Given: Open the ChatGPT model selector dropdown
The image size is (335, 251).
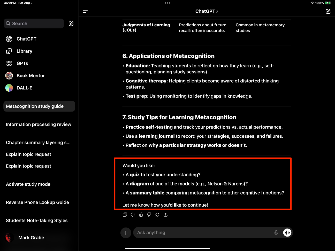Looking at the screenshot, I should click(x=207, y=11).
